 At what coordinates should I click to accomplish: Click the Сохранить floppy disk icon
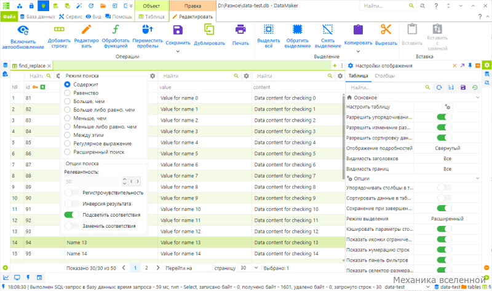[x=178, y=30]
